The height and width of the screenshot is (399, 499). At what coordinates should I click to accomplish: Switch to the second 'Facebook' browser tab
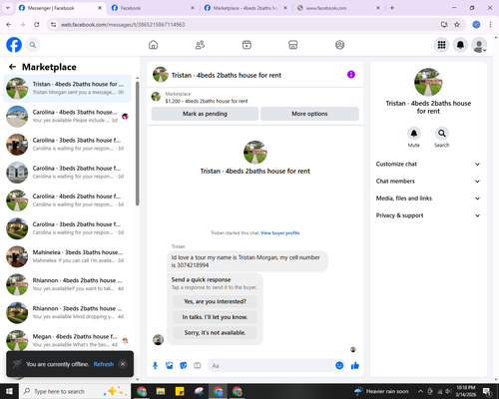[152, 8]
